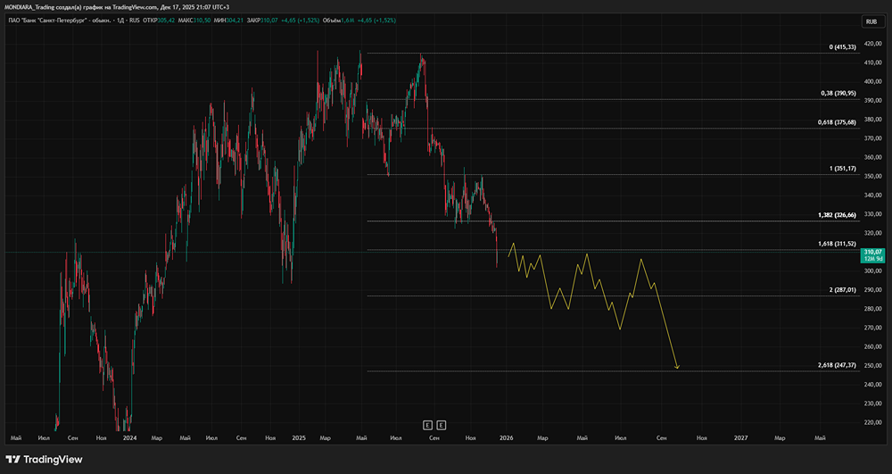The height and width of the screenshot is (474, 892).
Task: Click the 2025 label on time axis
Action: tap(298, 437)
